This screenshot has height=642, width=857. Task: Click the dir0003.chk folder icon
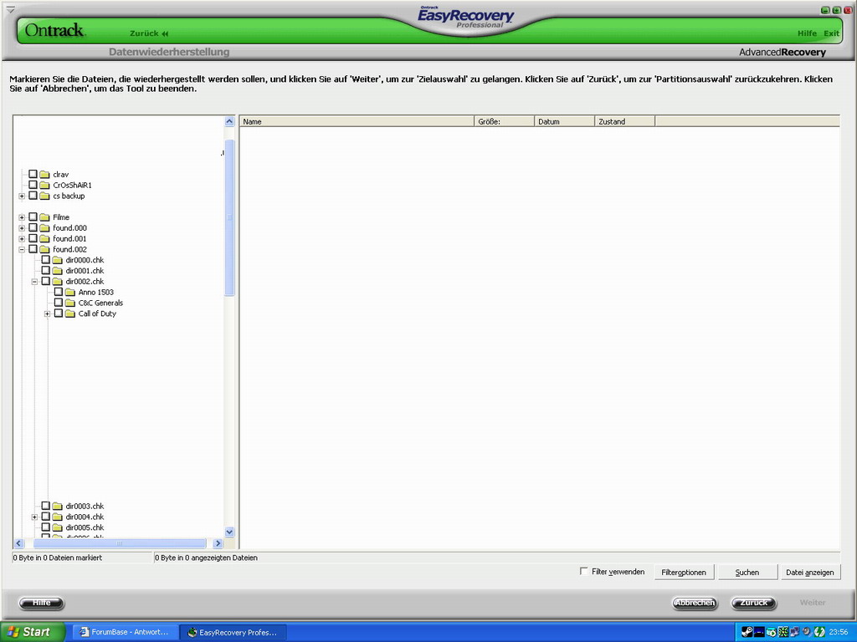point(58,506)
